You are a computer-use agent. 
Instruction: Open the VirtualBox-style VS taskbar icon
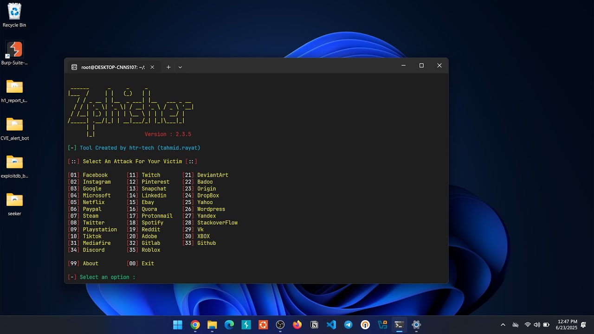point(382,325)
